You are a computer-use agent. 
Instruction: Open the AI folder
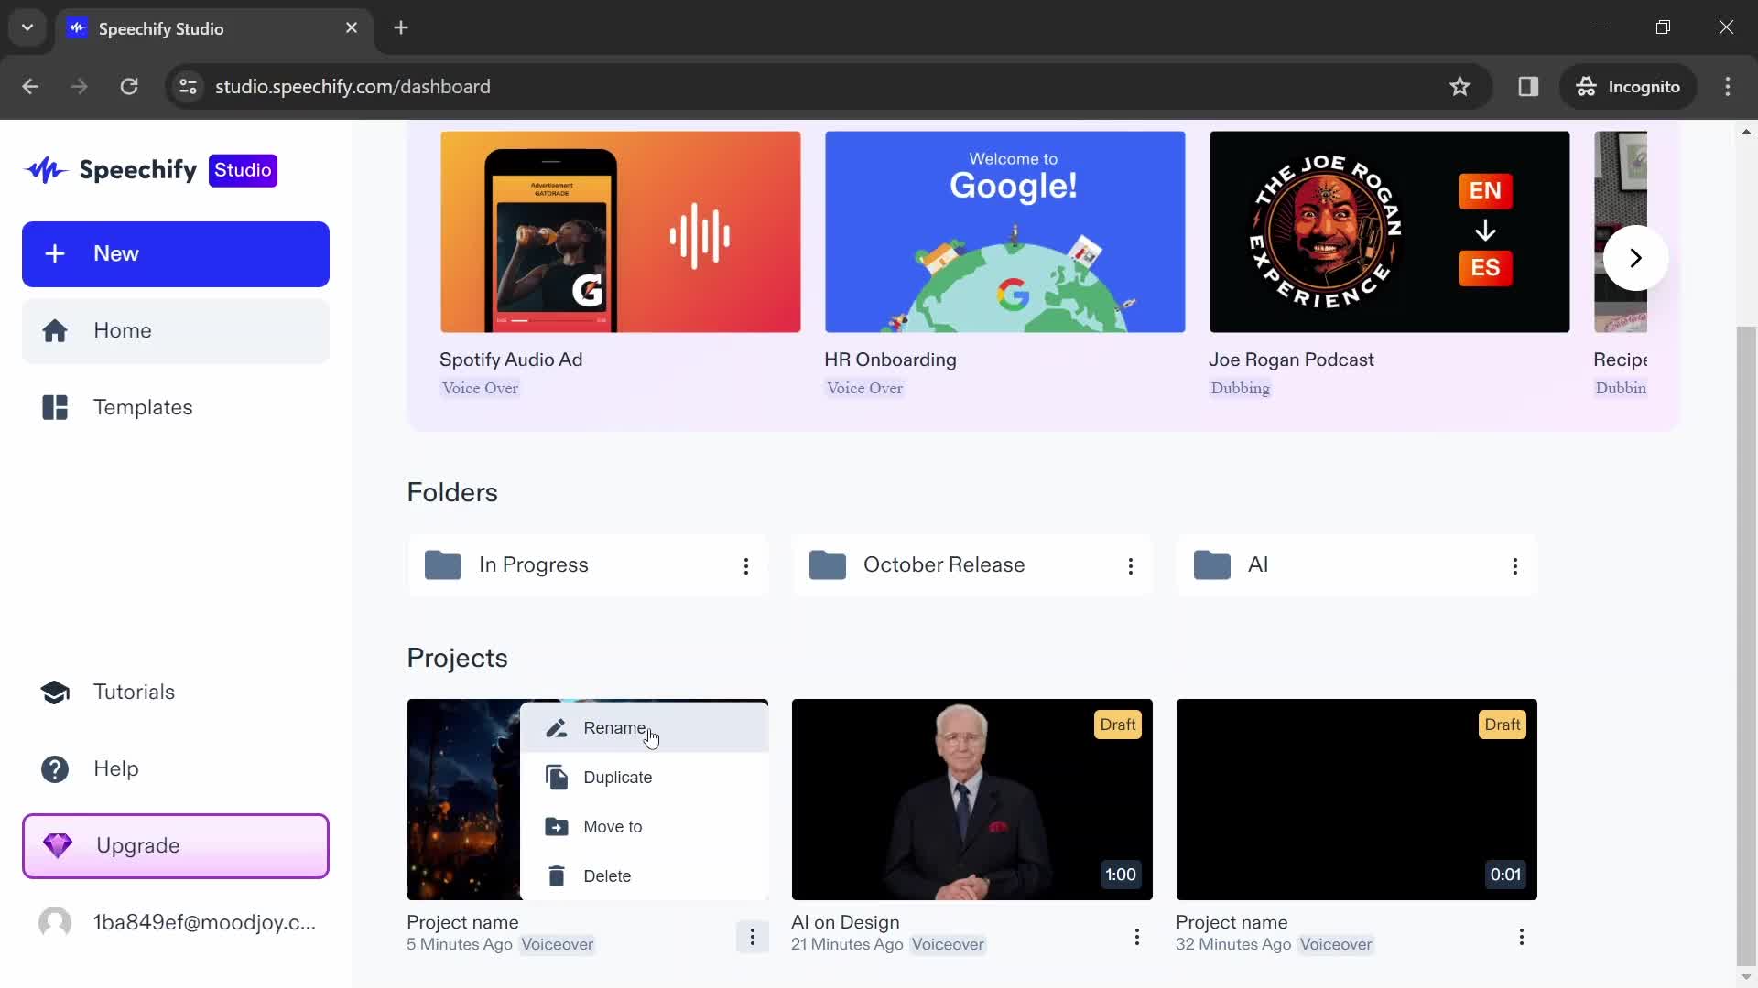tap(1357, 565)
